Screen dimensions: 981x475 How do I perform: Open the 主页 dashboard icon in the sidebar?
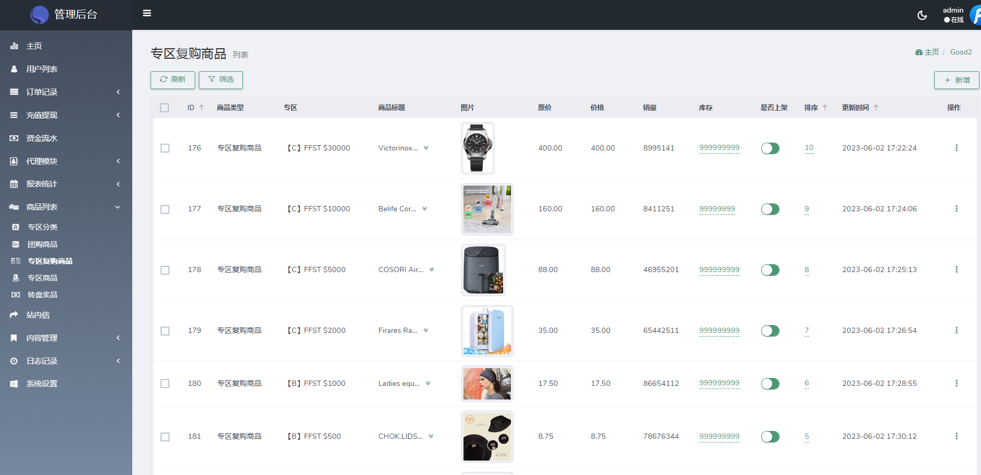tap(14, 46)
